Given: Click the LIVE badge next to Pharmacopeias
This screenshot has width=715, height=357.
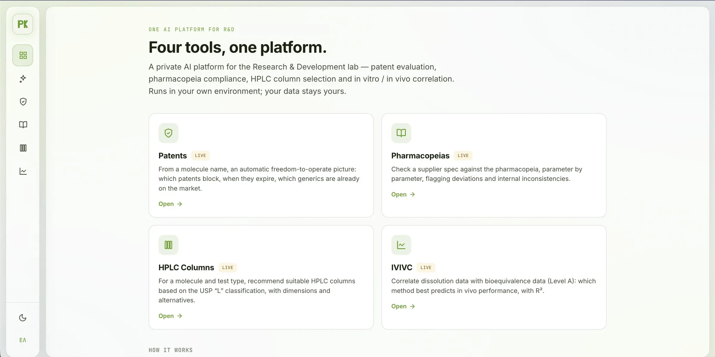Looking at the screenshot, I should click(x=463, y=156).
